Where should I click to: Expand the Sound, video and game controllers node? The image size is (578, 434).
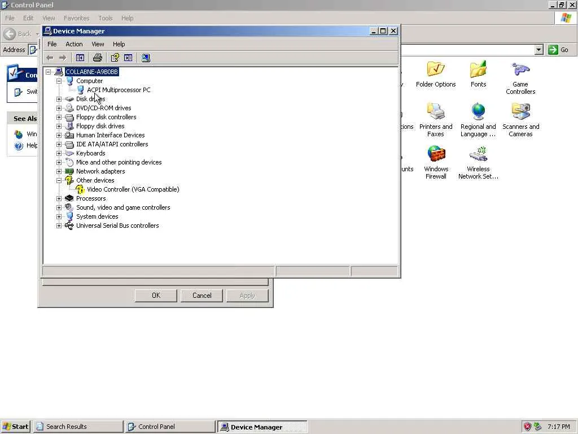click(x=59, y=207)
